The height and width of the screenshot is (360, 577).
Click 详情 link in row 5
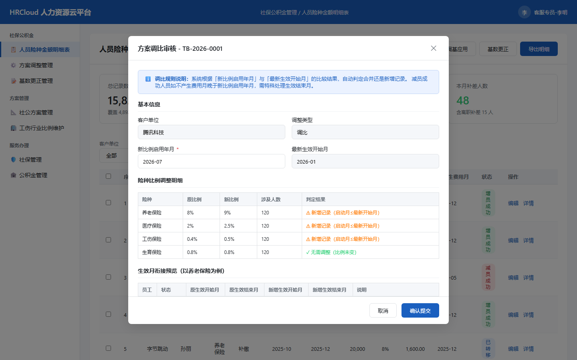[x=529, y=349]
